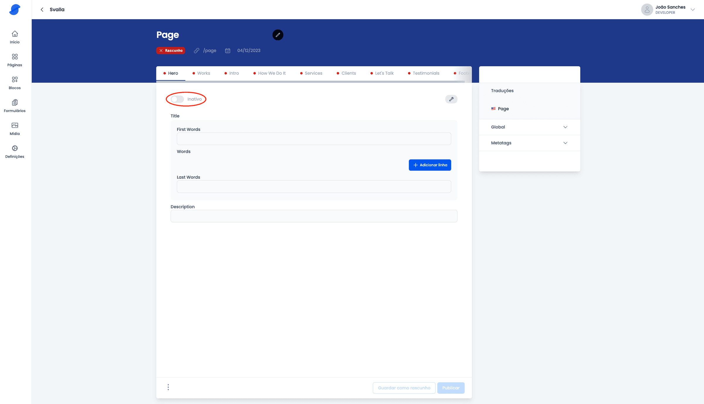Open Formulários from the sidebar
Image resolution: width=704 pixels, height=404 pixels.
[x=15, y=106]
